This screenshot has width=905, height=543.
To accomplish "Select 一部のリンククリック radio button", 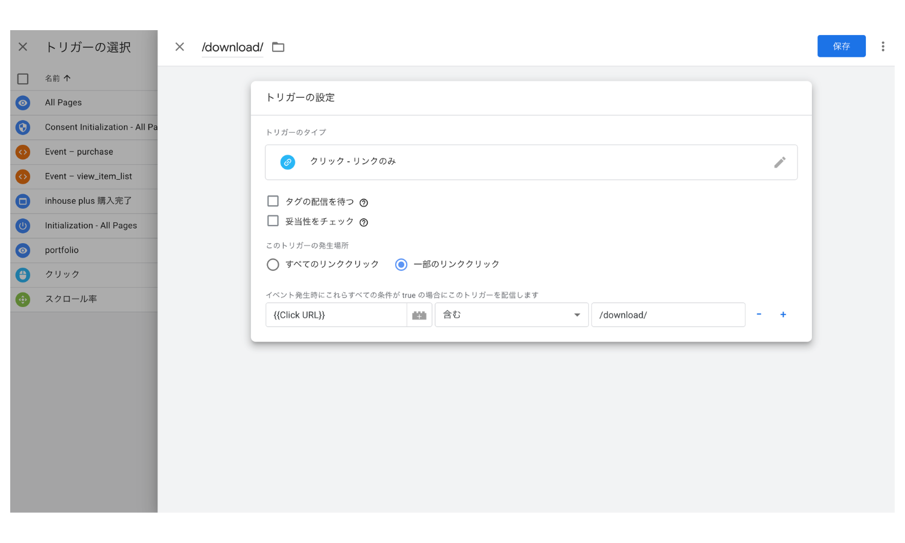I will coord(401,264).
